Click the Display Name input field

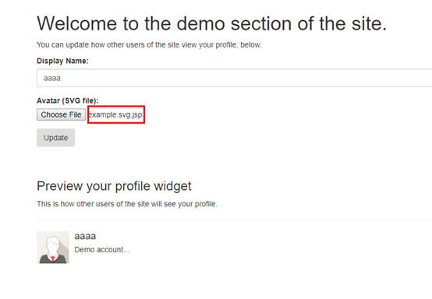pyautogui.click(x=234, y=78)
